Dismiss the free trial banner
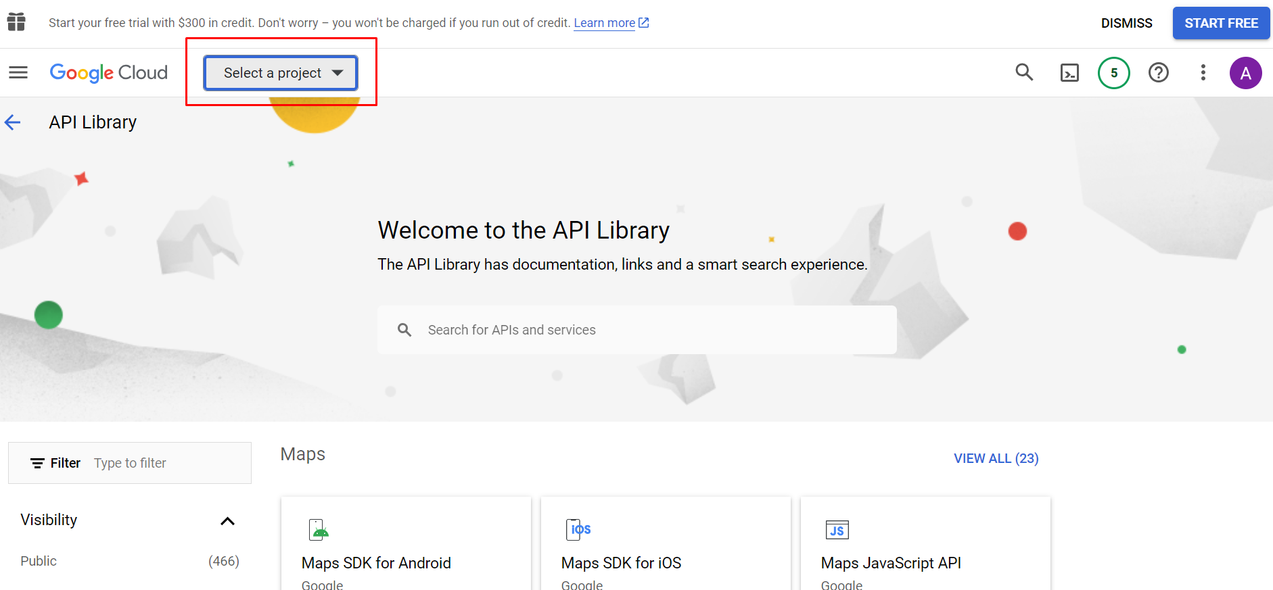 coord(1126,23)
